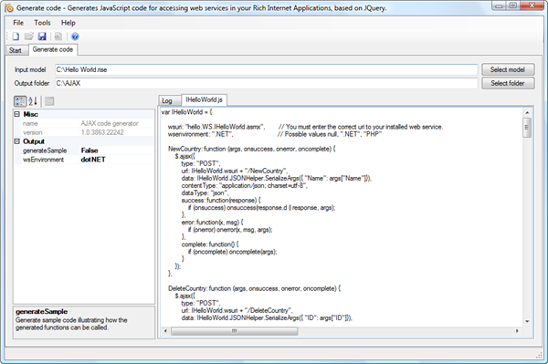
Task: Click the Select folder button
Action: click(x=508, y=83)
